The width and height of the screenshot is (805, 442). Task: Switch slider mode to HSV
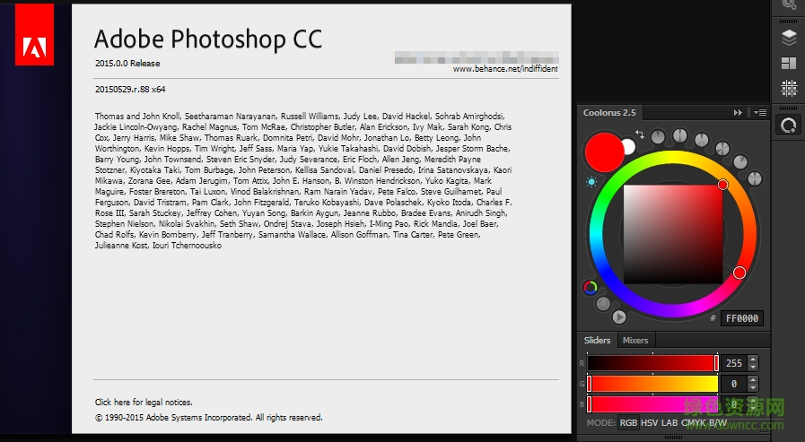(649, 422)
